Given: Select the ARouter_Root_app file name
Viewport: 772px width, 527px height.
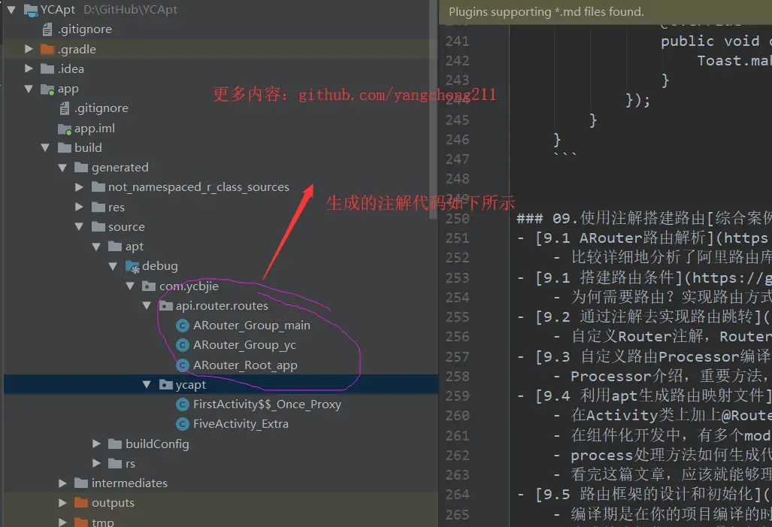Looking at the screenshot, I should click(245, 365).
